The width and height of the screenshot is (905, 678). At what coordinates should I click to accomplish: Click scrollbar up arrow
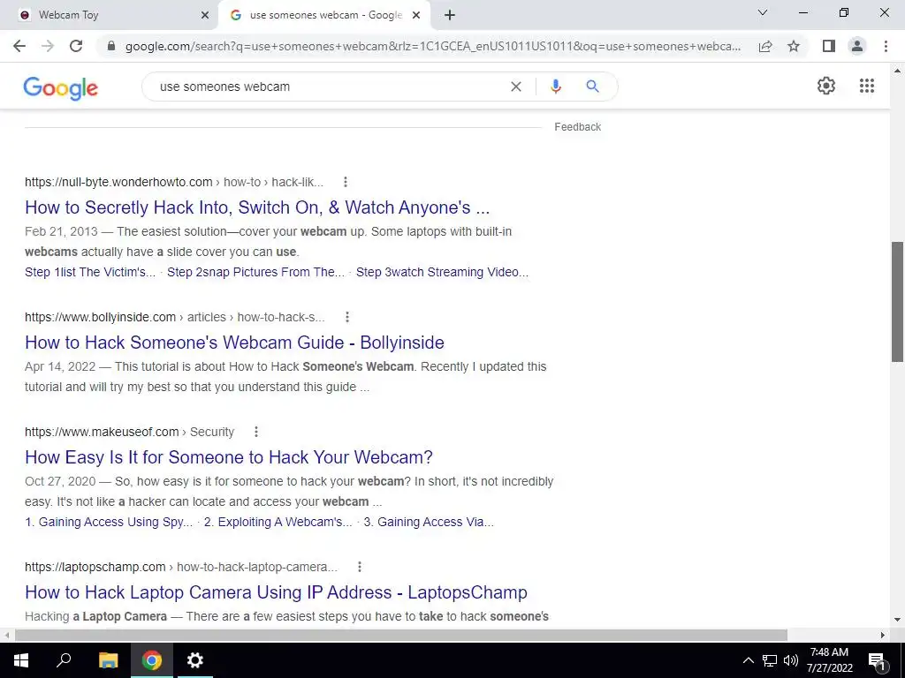(x=897, y=71)
